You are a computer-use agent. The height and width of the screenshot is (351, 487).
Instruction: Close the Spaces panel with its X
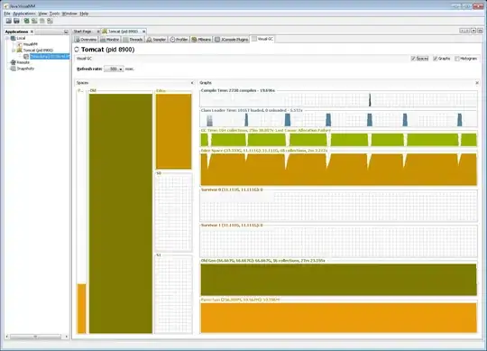(192, 83)
